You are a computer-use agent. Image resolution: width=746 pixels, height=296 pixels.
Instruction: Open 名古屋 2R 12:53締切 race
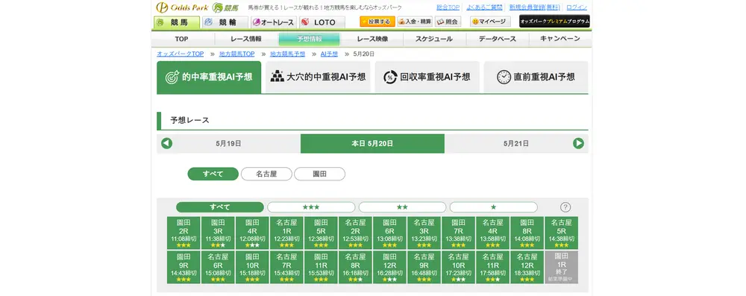click(355, 233)
